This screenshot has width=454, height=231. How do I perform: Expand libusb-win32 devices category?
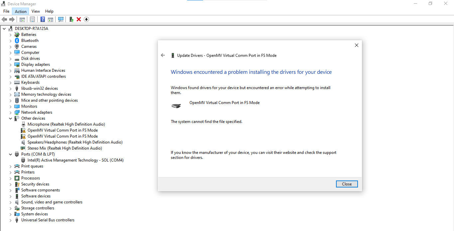(10, 88)
